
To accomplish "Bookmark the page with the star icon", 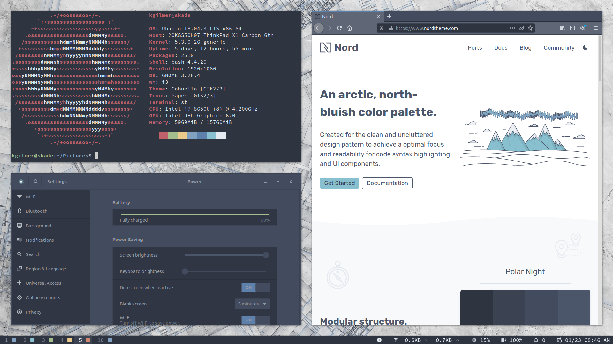I will (531, 28).
